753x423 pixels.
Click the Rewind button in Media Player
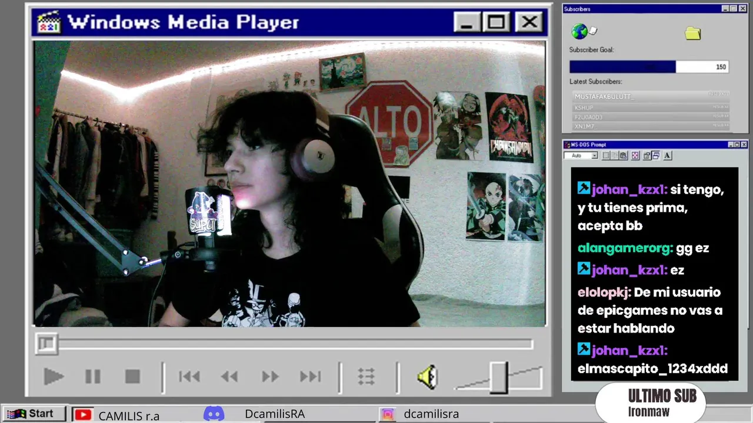tap(229, 377)
